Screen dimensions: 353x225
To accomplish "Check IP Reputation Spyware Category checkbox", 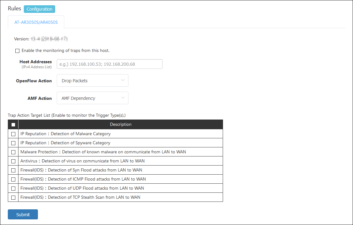I will (13, 143).
